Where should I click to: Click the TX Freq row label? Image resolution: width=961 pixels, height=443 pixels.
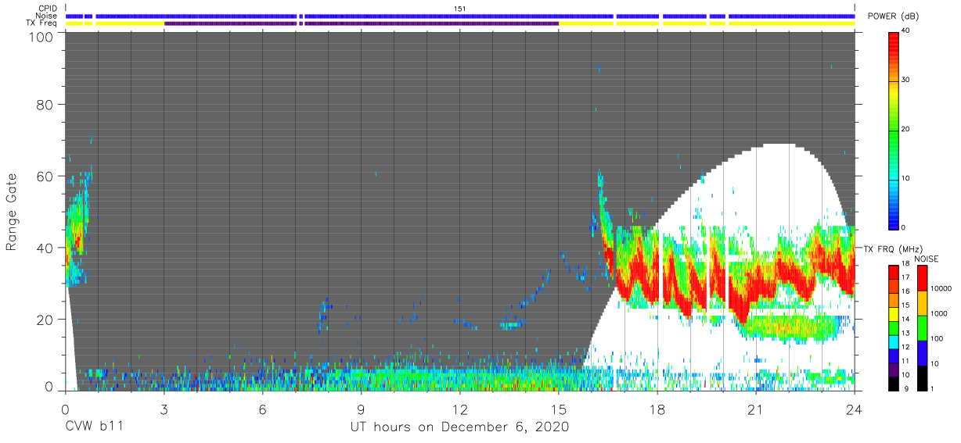coord(42,23)
